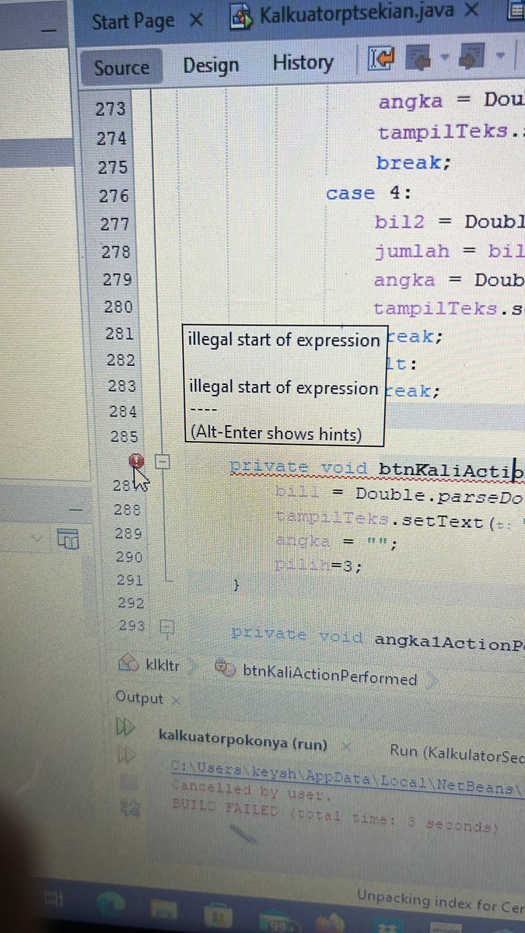Close the kalkuatorpokonya (run) output tab
The height and width of the screenshot is (933, 525).
[x=346, y=745]
